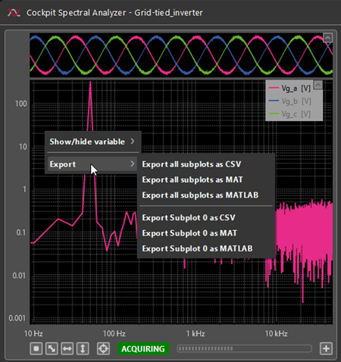Toggle the Vg_c [V] legend entry
The width and height of the screenshot is (341, 362).
[289, 114]
